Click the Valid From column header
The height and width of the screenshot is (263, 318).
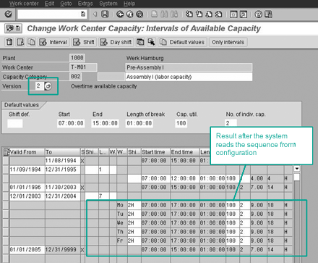[x=27, y=152]
